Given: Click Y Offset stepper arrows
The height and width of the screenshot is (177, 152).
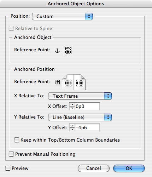Looking at the screenshot, I should [x=72, y=127].
